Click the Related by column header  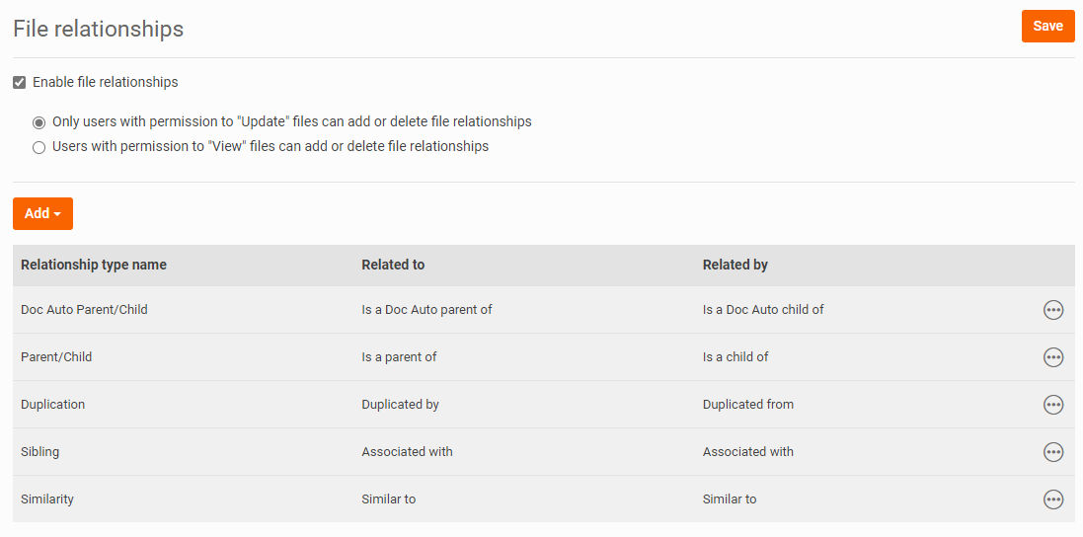(x=735, y=266)
